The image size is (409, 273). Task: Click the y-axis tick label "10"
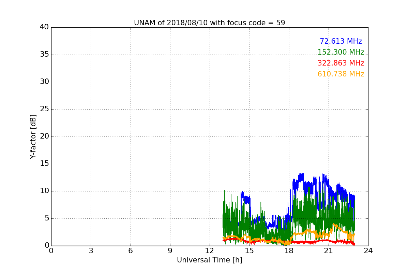[44, 191]
